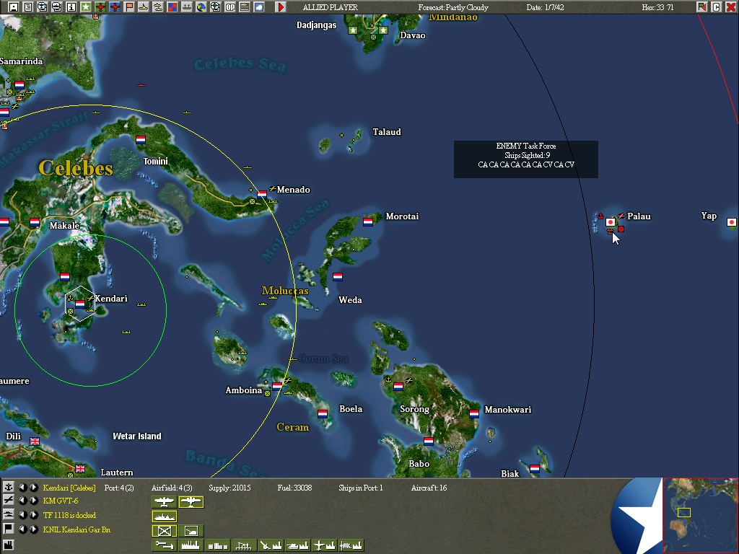Click the red play end-turn arrow

point(281,7)
